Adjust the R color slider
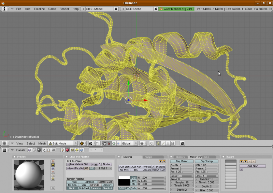 coord(151,178)
